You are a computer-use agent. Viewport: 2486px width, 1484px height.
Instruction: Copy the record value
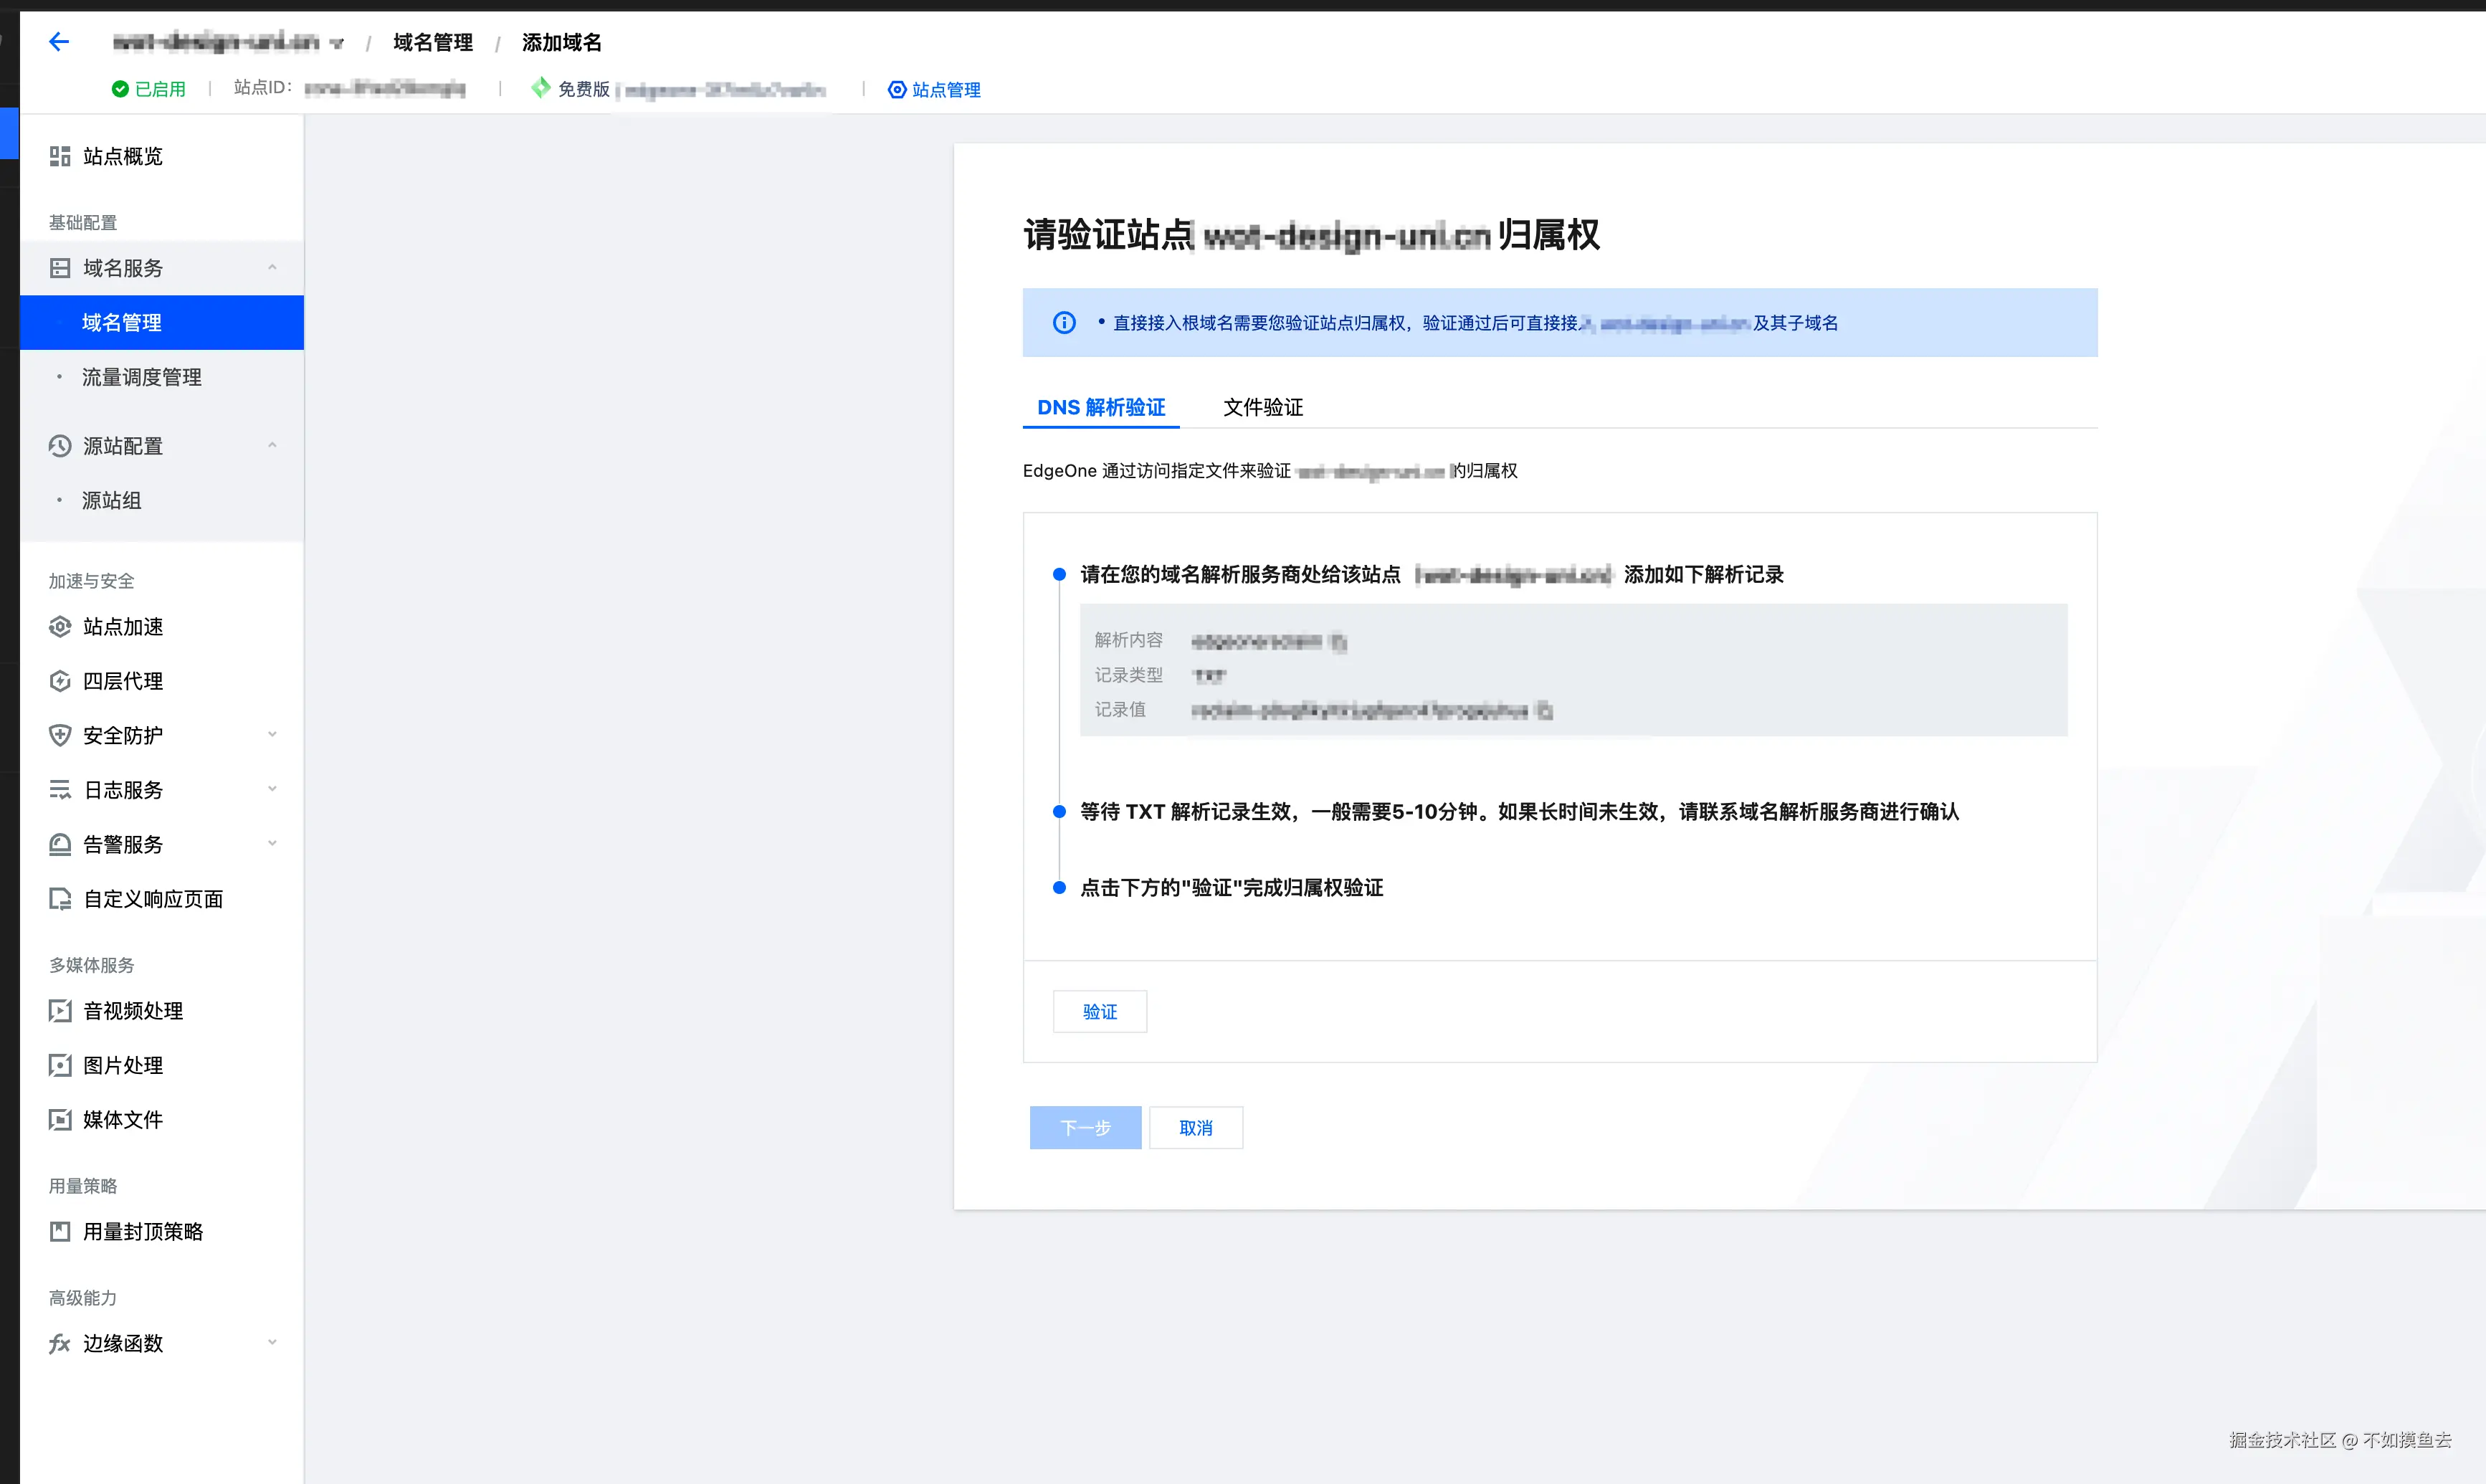(x=1544, y=711)
